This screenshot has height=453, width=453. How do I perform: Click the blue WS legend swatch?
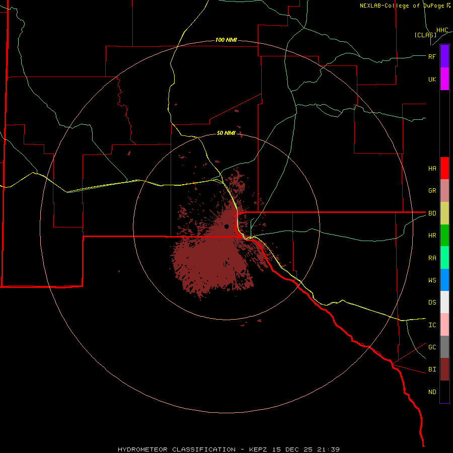click(444, 280)
